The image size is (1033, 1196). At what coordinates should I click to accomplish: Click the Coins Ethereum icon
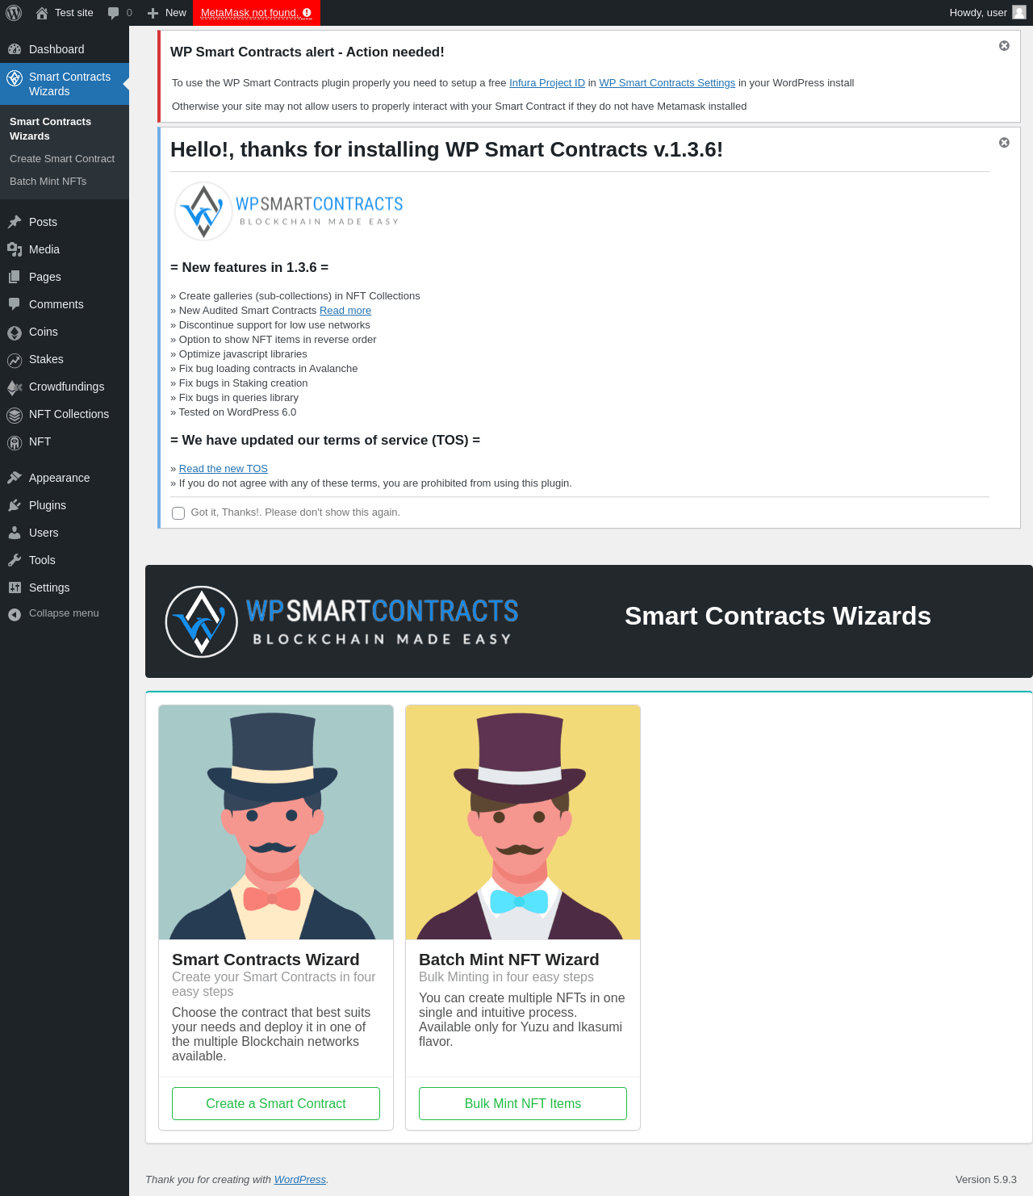click(15, 332)
